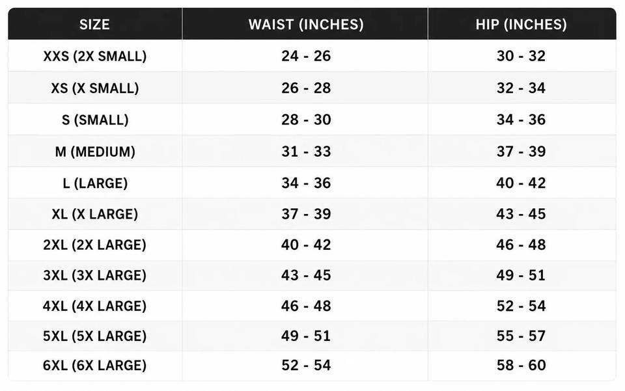Image resolution: width=625 pixels, height=391 pixels.
Task: Select the 2XL (2X LARGE) size label
Action: point(95,245)
